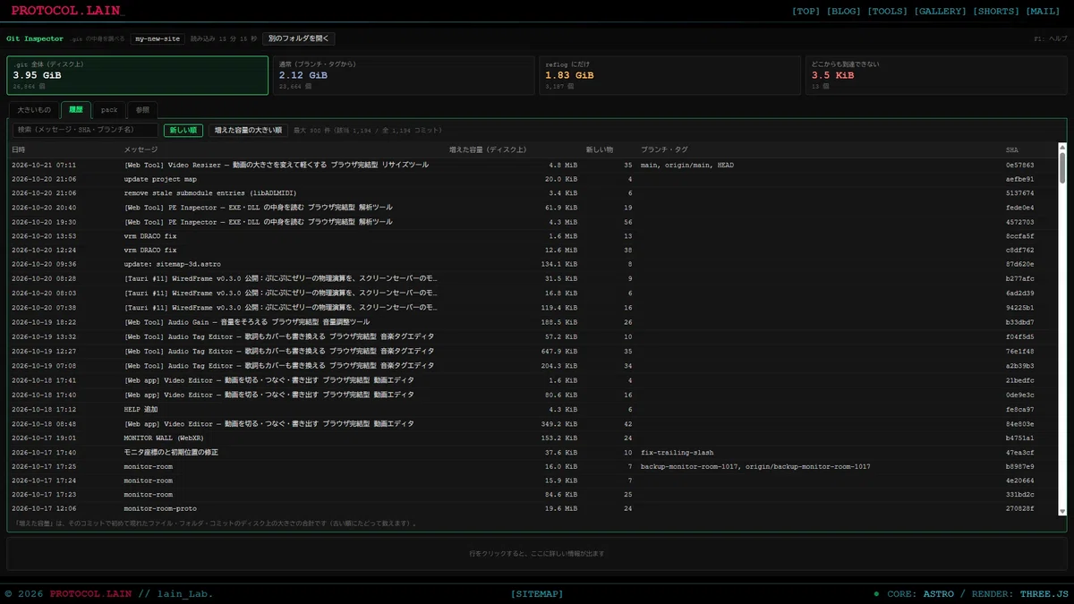
Task: Select the reflog にだけ 1.83 GiB card
Action: (670, 75)
